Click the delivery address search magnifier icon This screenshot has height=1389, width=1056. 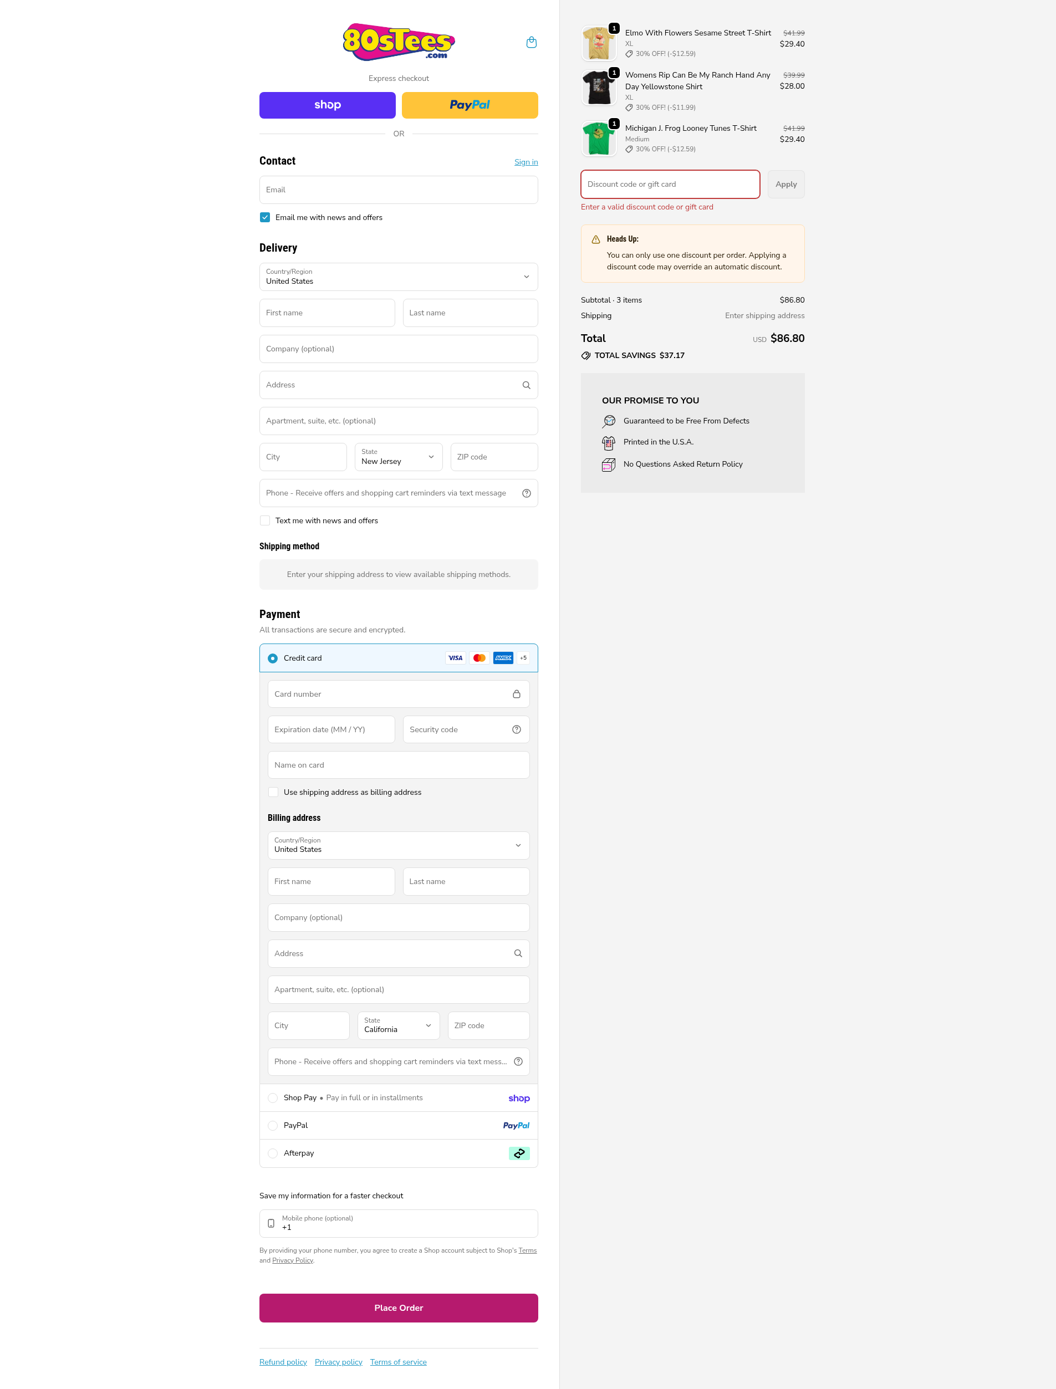pyautogui.click(x=526, y=385)
